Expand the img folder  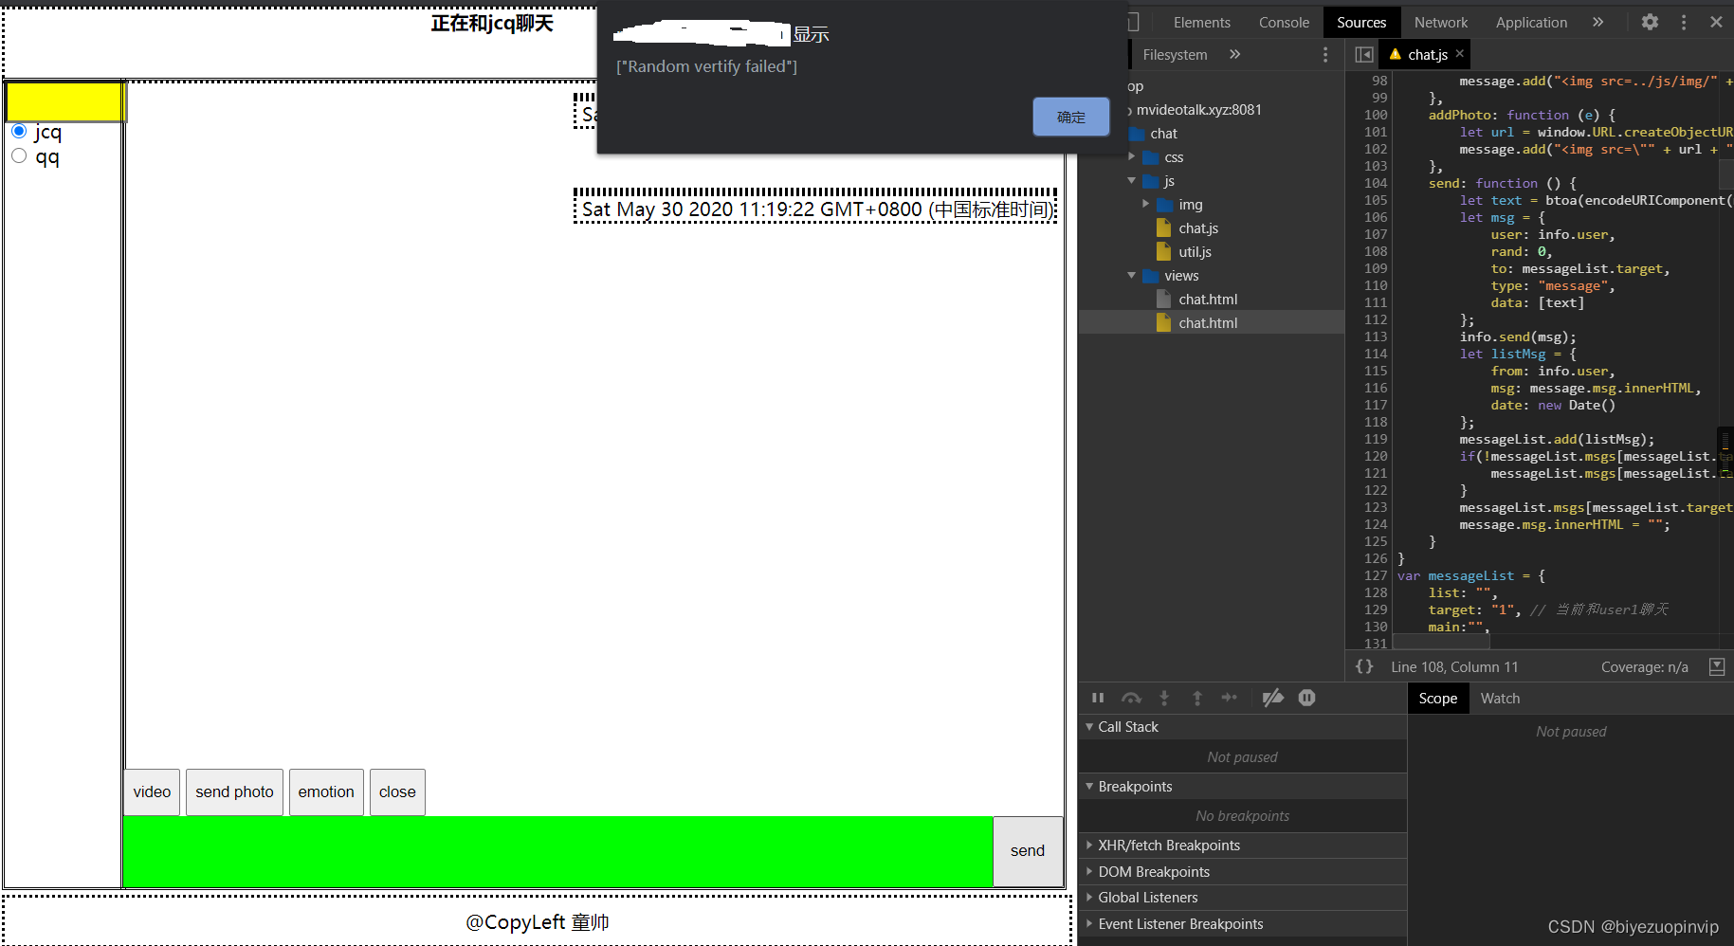point(1146,205)
